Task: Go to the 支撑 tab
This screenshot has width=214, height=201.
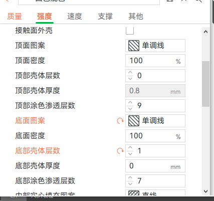Action: pyautogui.click(x=105, y=17)
